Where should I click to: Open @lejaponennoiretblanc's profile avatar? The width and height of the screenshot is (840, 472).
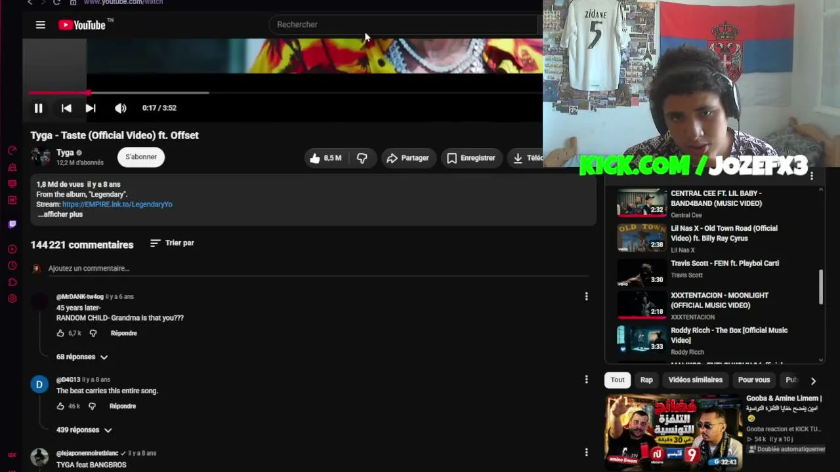(x=39, y=457)
